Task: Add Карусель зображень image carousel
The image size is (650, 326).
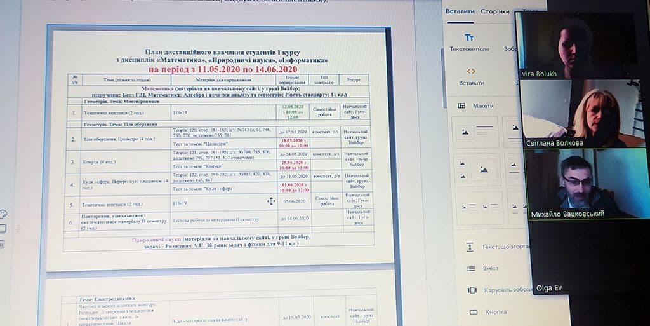Action: (x=508, y=290)
